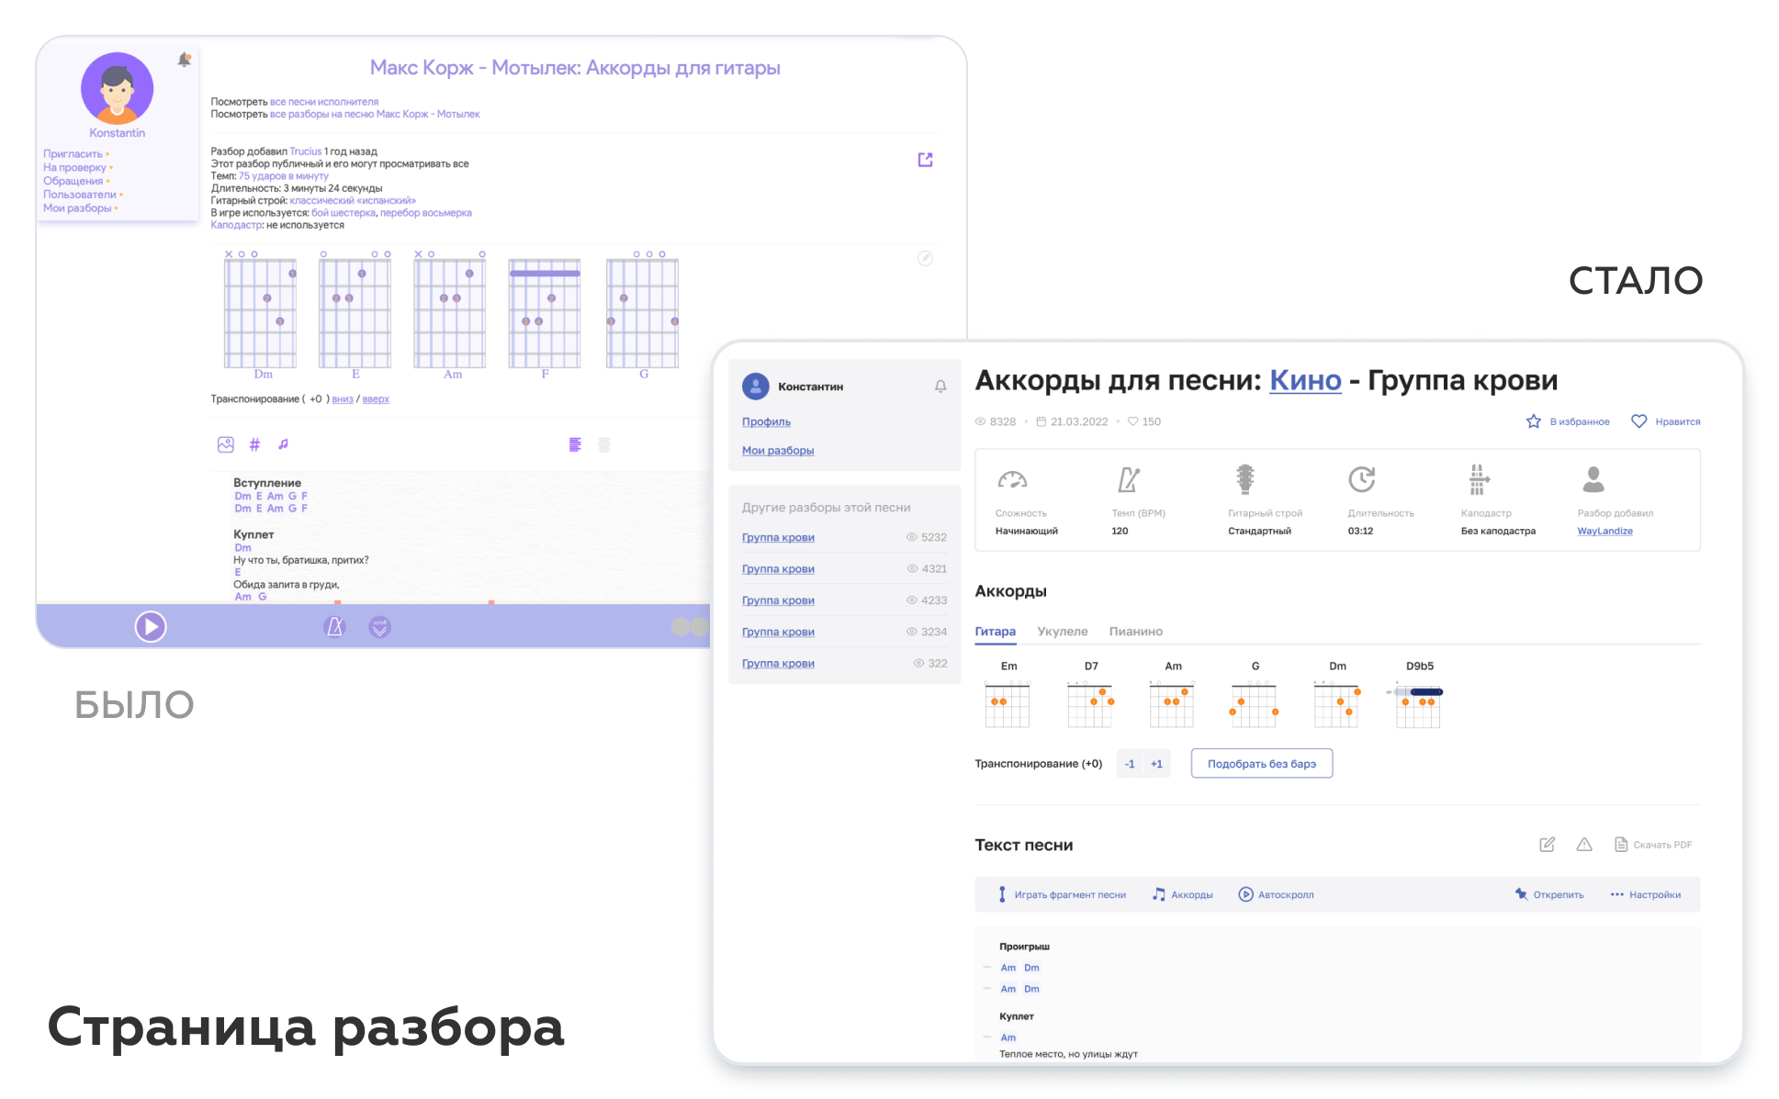Open Мои разборы in the new sidebar
The height and width of the screenshot is (1099, 1779).
tap(778, 451)
